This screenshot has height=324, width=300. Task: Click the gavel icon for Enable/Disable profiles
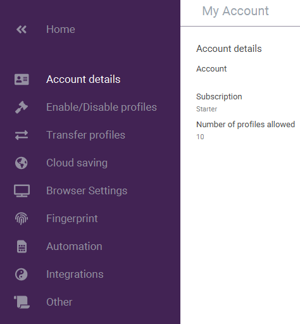[22, 108]
